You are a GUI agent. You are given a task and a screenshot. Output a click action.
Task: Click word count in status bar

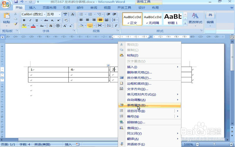pos(25,144)
